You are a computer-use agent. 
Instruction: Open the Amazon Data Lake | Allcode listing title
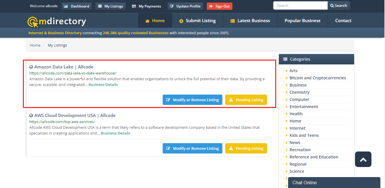(x=64, y=67)
